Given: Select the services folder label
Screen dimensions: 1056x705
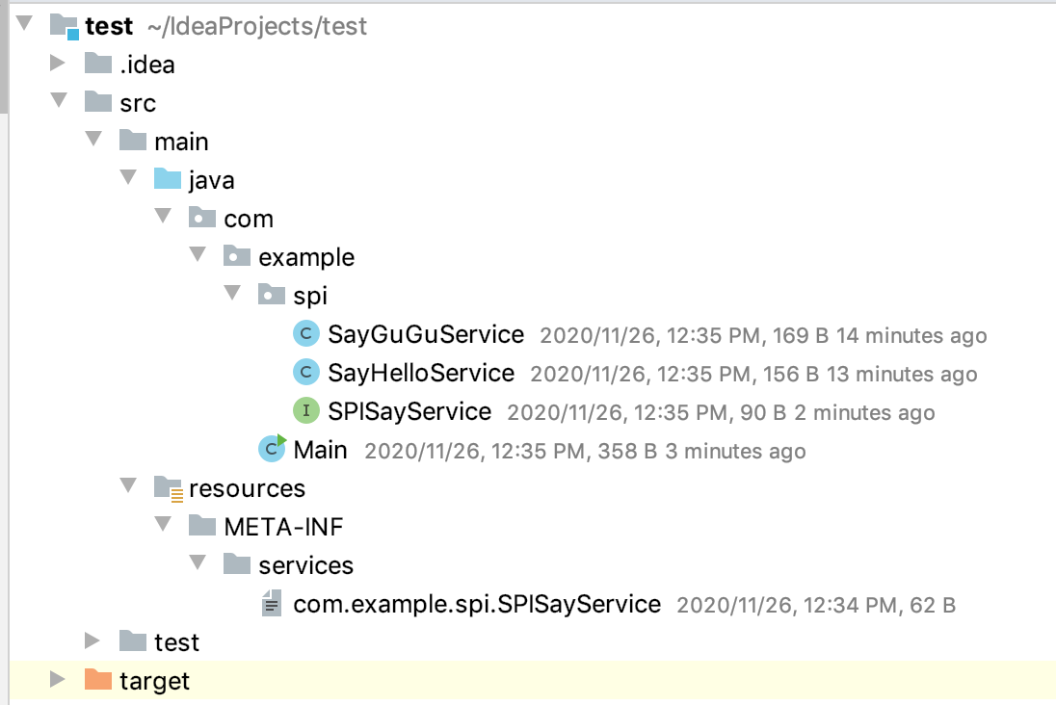Looking at the screenshot, I should [305, 565].
